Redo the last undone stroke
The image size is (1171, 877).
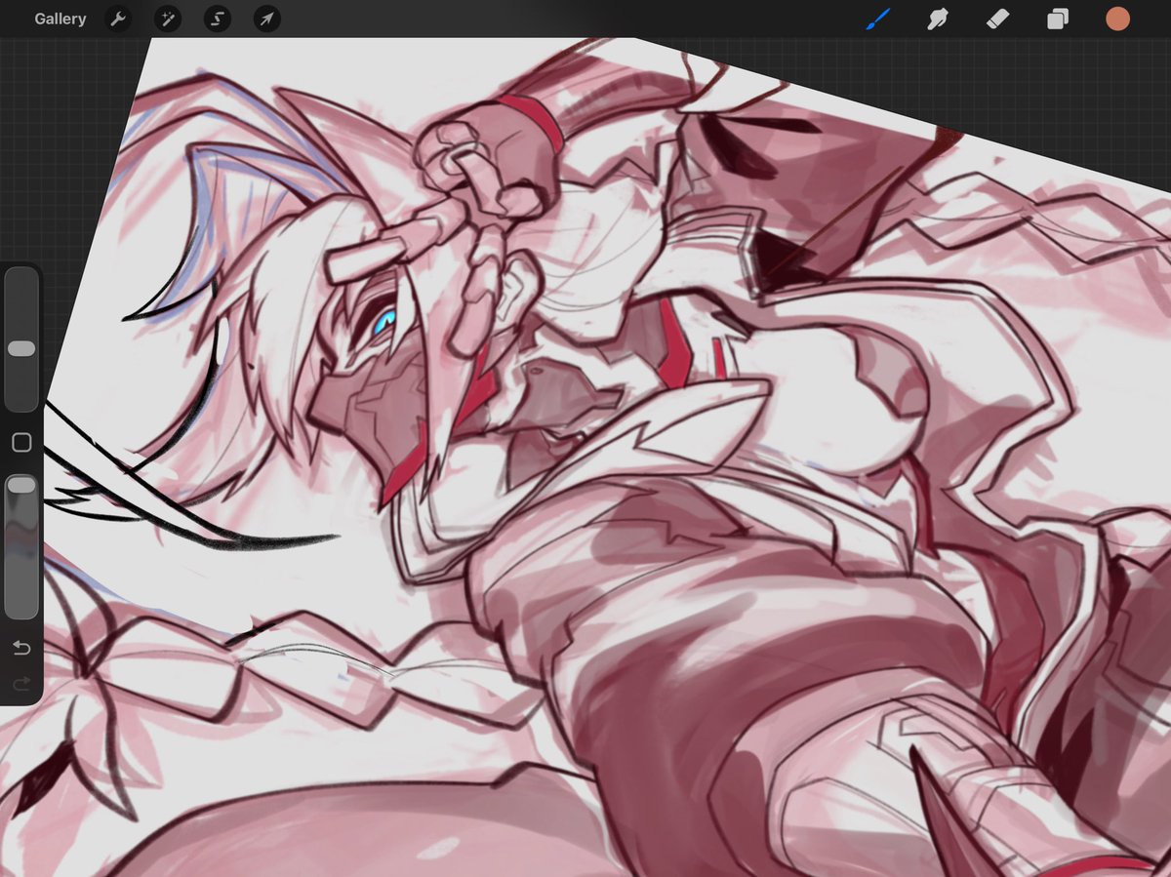[21, 684]
